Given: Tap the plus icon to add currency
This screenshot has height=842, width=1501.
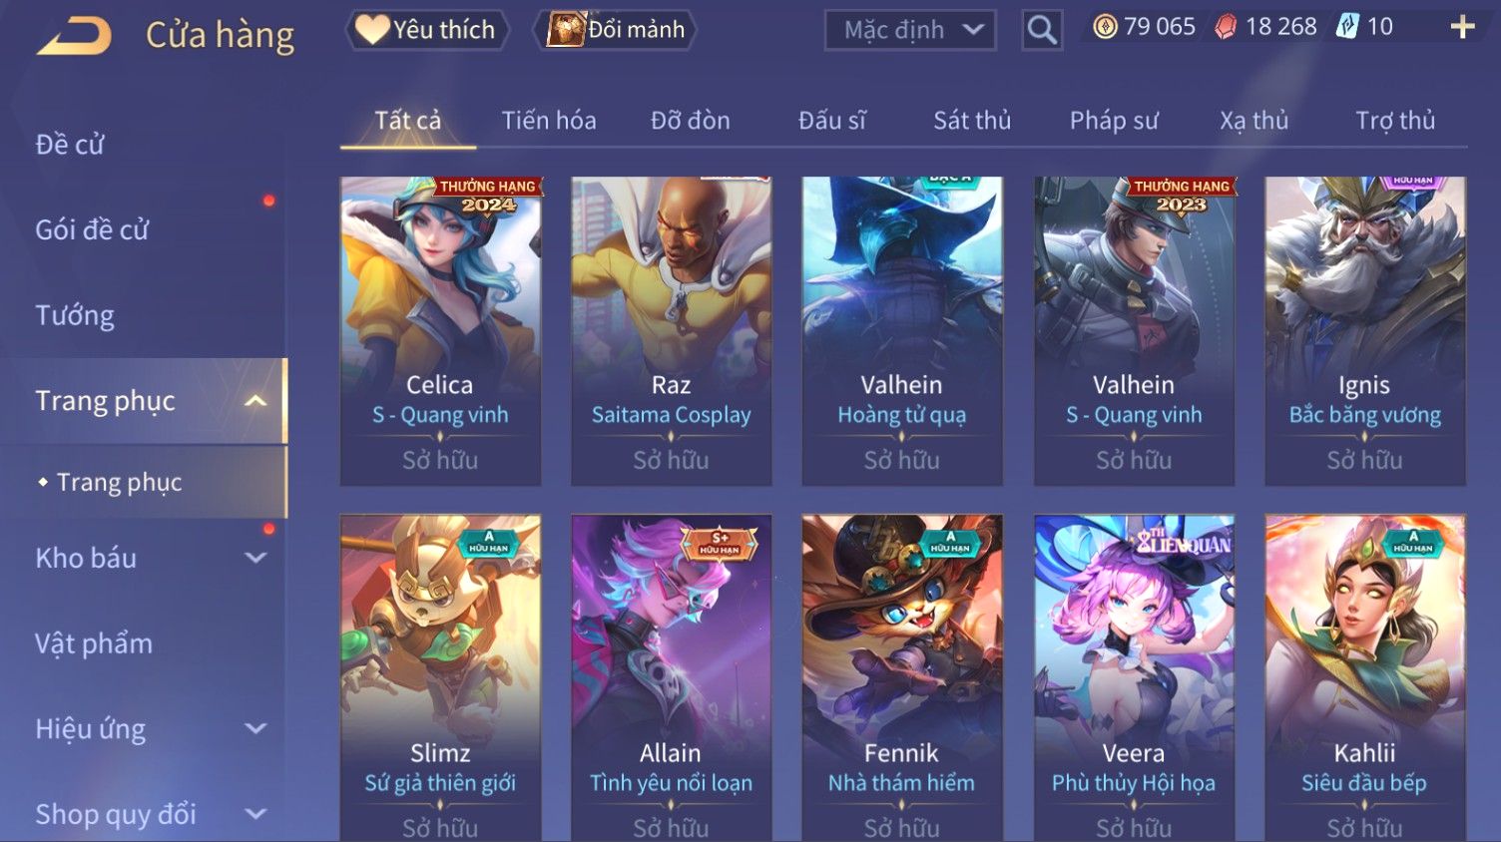Looking at the screenshot, I should (1462, 27).
